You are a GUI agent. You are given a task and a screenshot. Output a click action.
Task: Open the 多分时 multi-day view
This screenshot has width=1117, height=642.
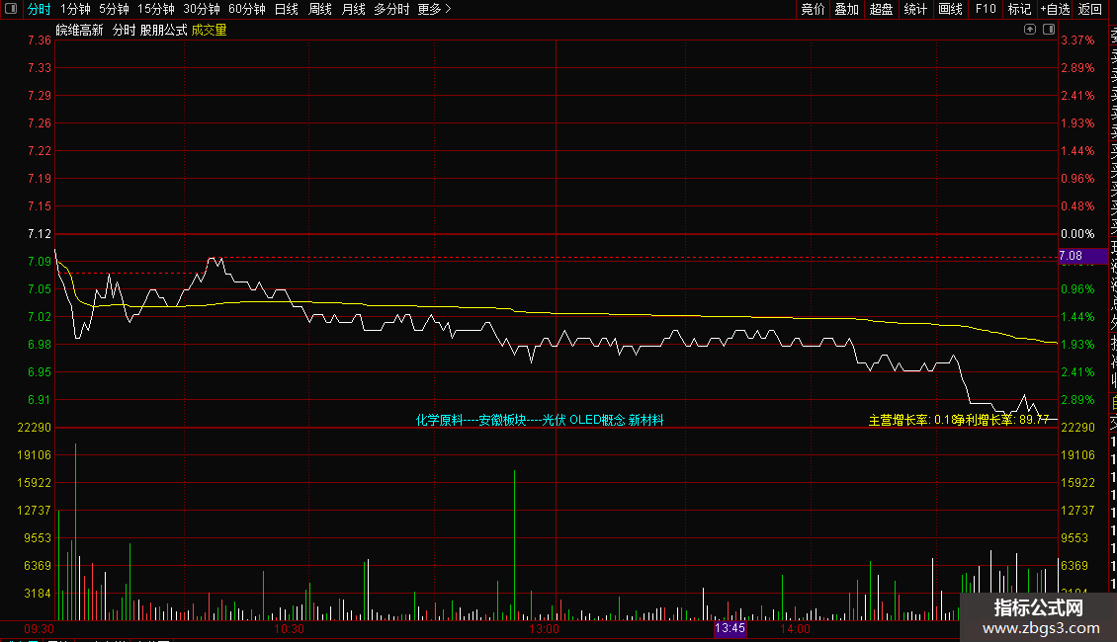click(391, 9)
